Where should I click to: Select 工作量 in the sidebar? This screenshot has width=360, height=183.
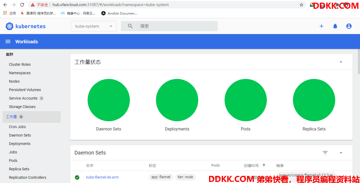click(32, 117)
